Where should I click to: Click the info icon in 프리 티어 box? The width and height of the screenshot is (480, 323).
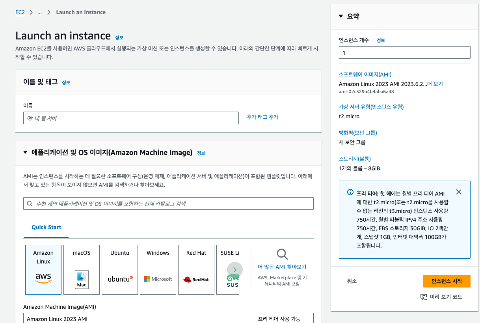tap(350, 192)
